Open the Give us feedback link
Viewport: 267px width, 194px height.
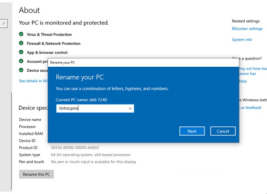250,107
